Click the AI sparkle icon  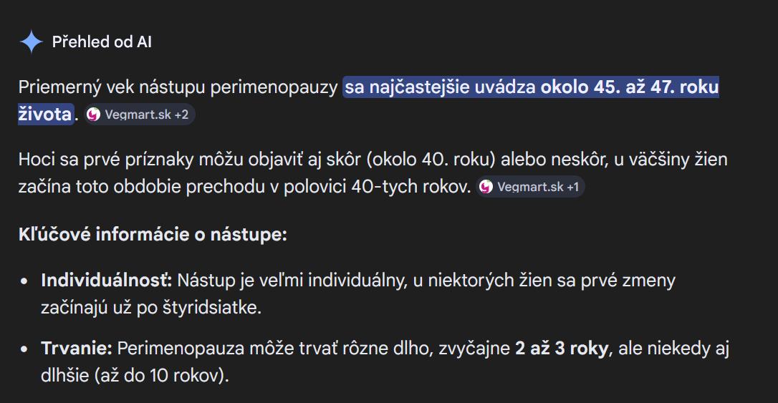click(x=32, y=42)
